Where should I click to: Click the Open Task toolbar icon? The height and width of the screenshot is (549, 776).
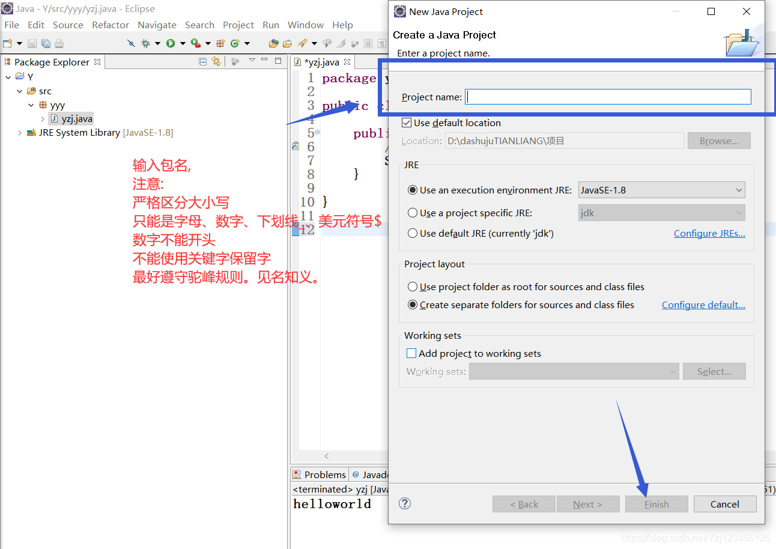pyautogui.click(x=288, y=43)
